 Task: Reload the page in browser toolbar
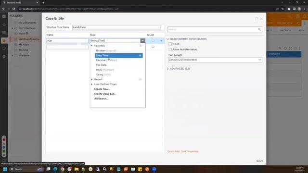coord(14,9)
